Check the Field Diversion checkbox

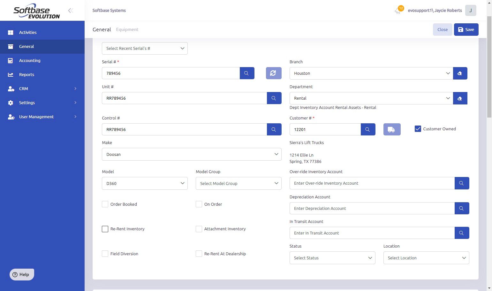(x=105, y=254)
